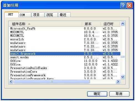Click version 8.0.0.0 cell
The image size is (135, 101).
(x=90, y=28)
